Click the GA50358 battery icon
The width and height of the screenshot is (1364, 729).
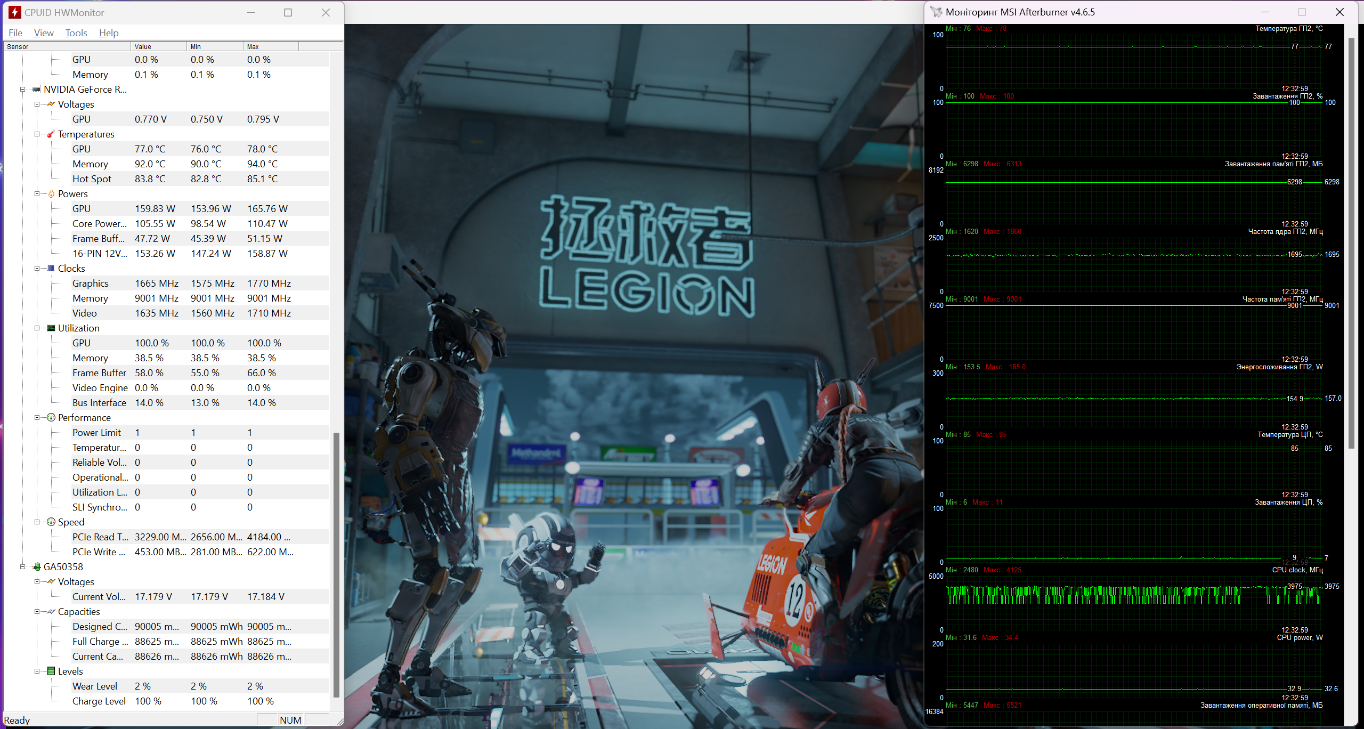click(x=37, y=566)
